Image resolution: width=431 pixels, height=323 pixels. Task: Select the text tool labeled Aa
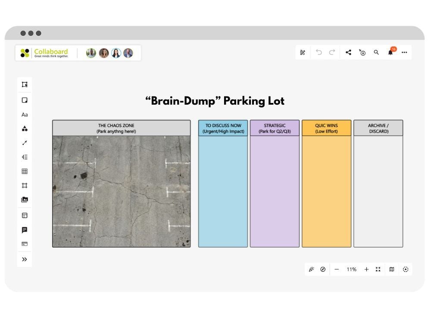tap(25, 114)
